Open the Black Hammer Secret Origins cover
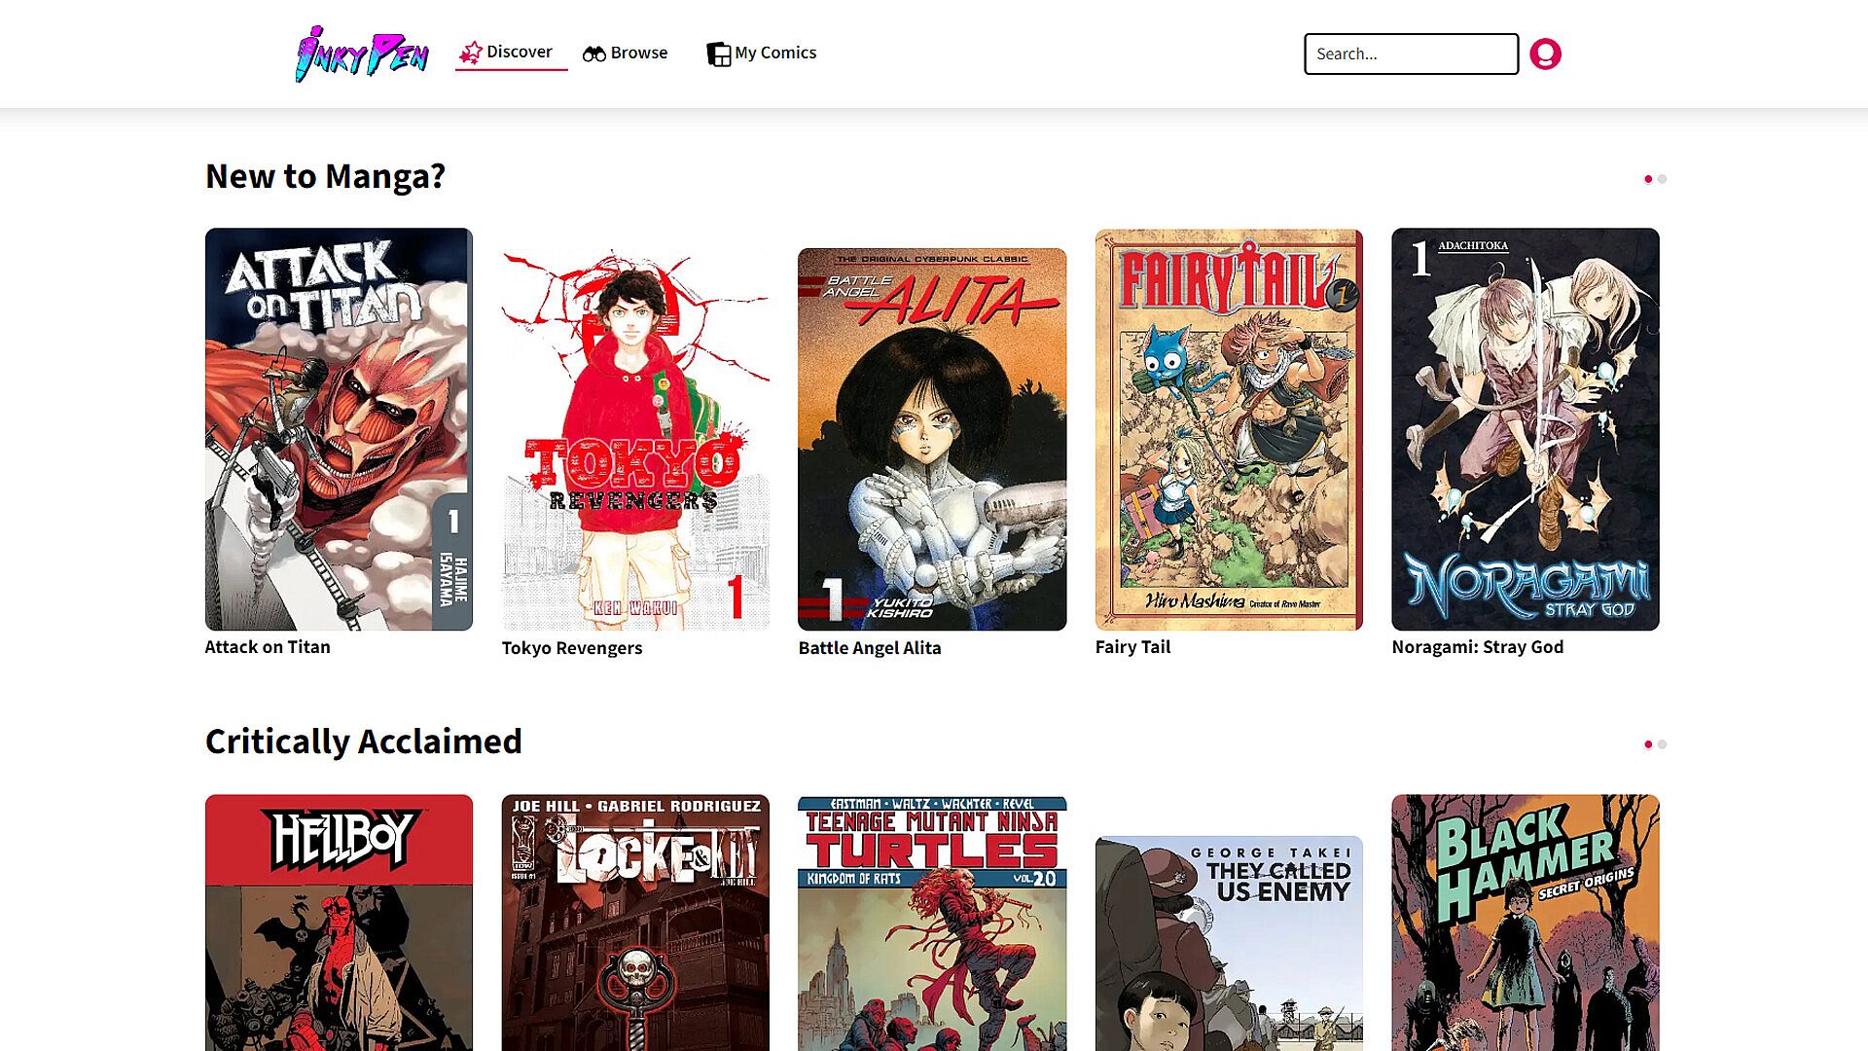Screen dimensions: 1868x1051 1525,922
